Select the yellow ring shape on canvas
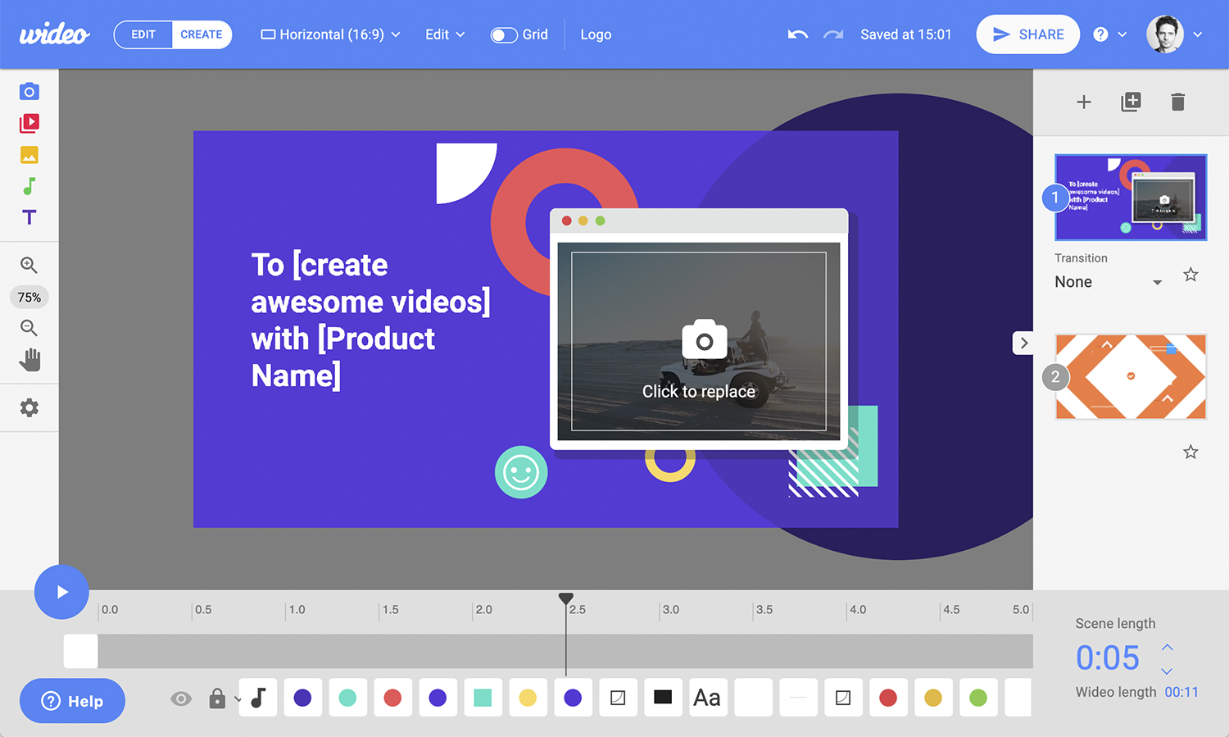The width and height of the screenshot is (1229, 737). tap(670, 464)
